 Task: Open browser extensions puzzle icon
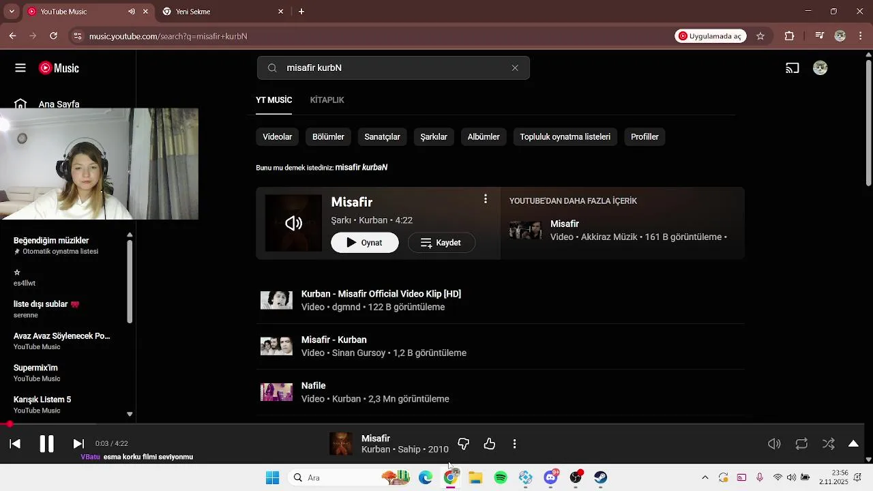[x=790, y=36]
